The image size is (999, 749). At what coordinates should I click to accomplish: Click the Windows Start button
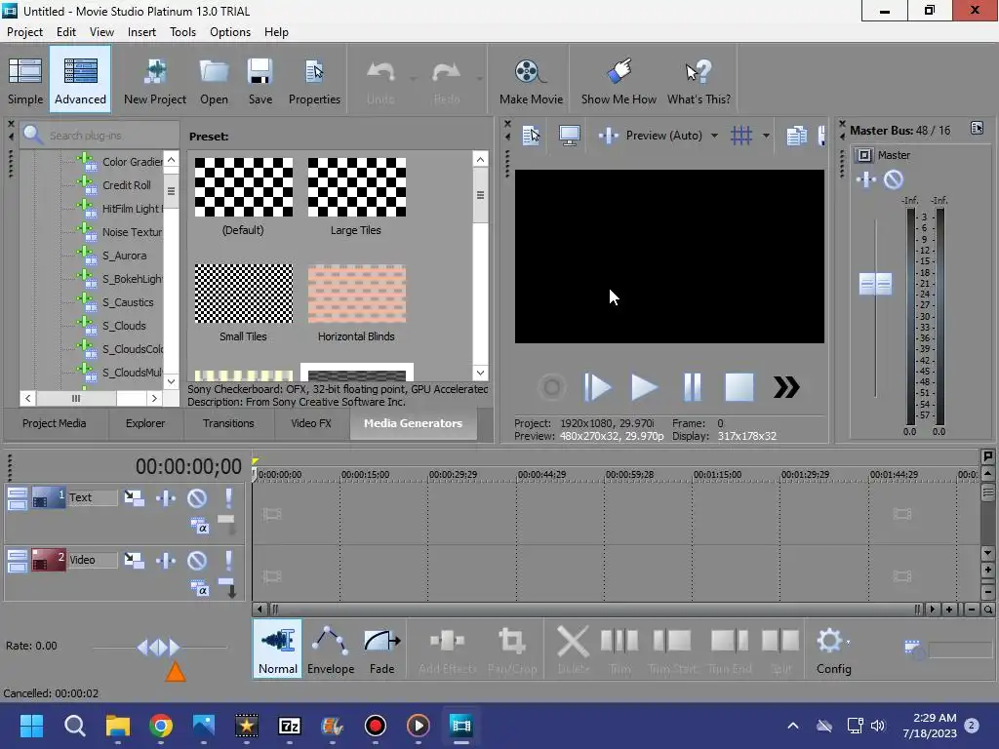pos(31,726)
